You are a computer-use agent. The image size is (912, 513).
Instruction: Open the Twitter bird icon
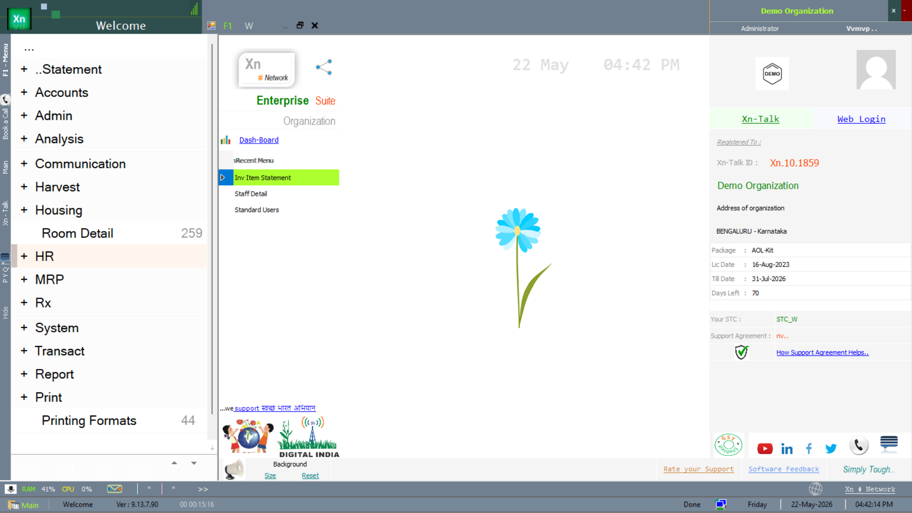[x=831, y=448]
